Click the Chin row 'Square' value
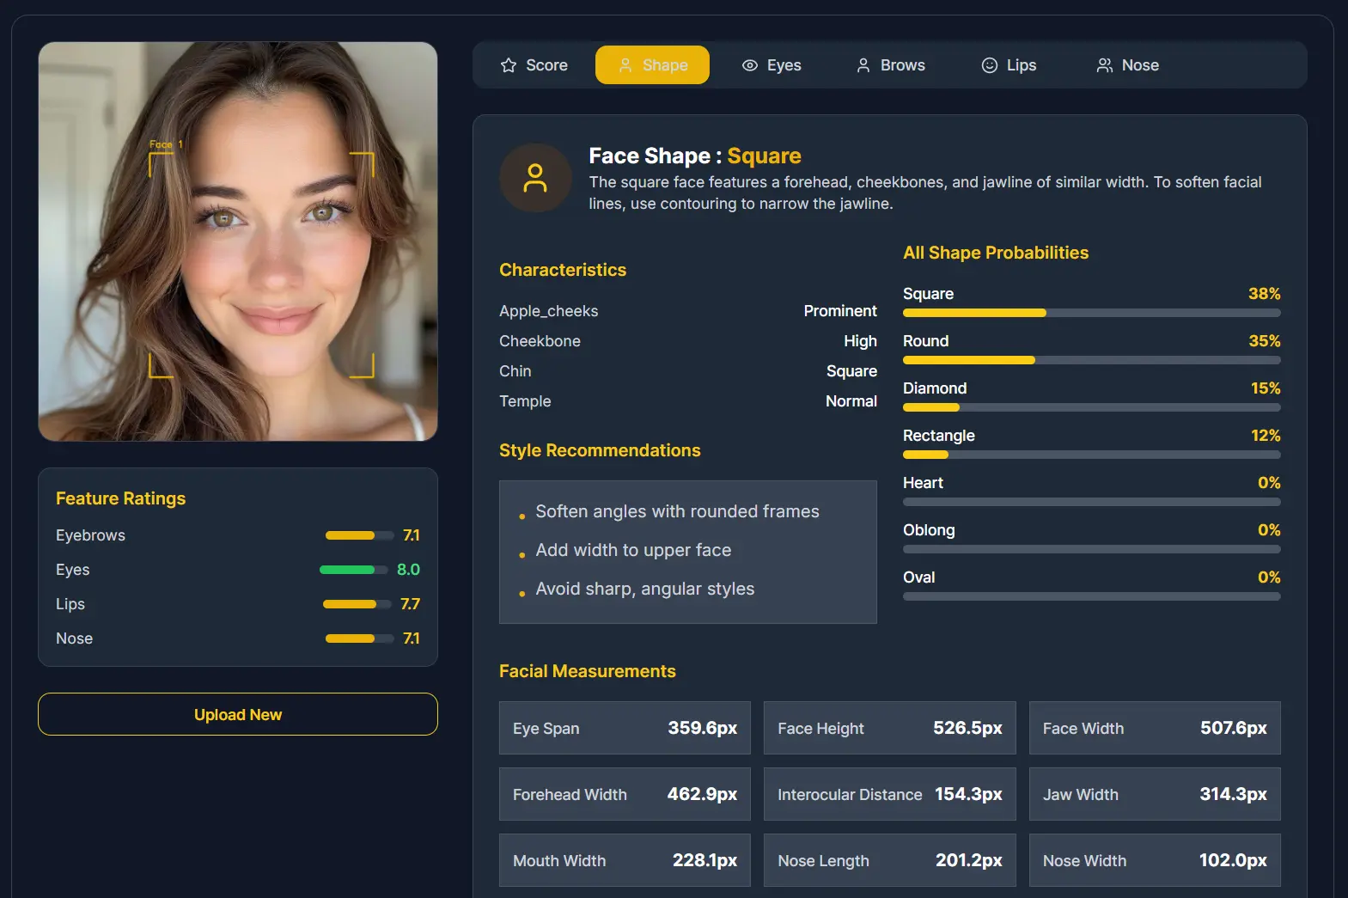The width and height of the screenshot is (1348, 898). point(851,371)
